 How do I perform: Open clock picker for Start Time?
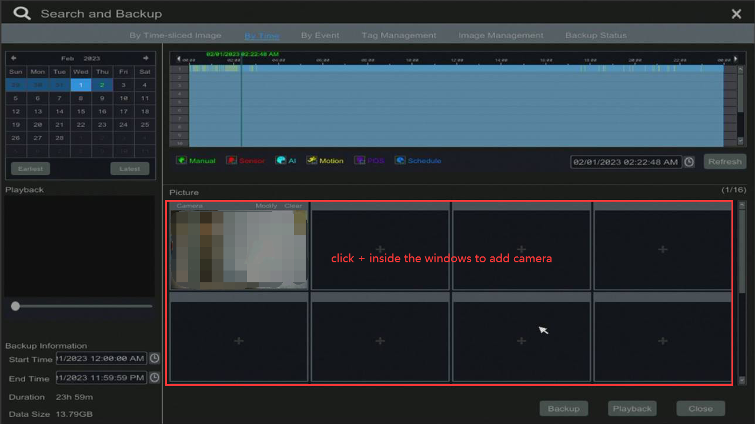tap(154, 358)
